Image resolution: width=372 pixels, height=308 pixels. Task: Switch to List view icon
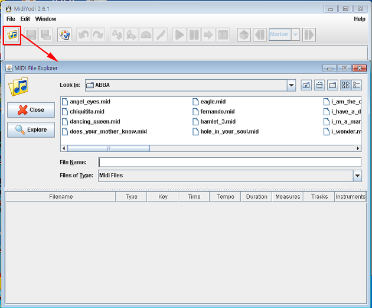point(345,85)
